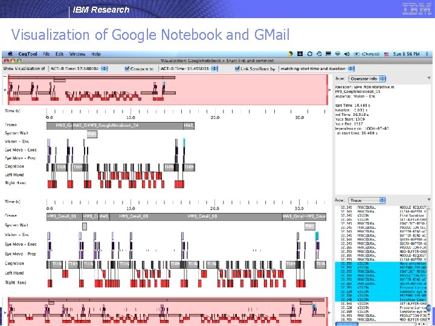Click the Trace panel vertical scrollbar thumb
The image size is (435, 326).
point(429,308)
